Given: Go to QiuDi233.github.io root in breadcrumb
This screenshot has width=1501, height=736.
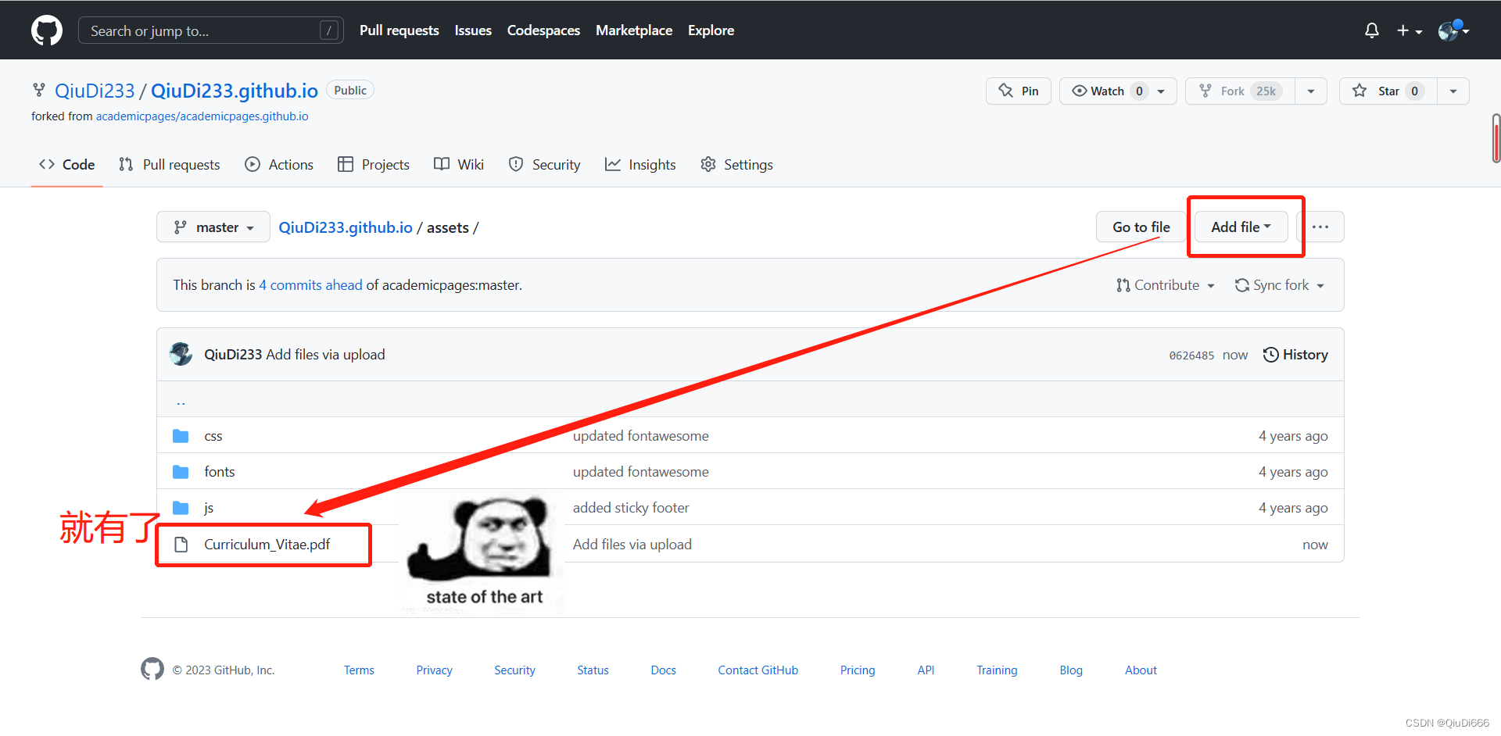Looking at the screenshot, I should (x=346, y=227).
